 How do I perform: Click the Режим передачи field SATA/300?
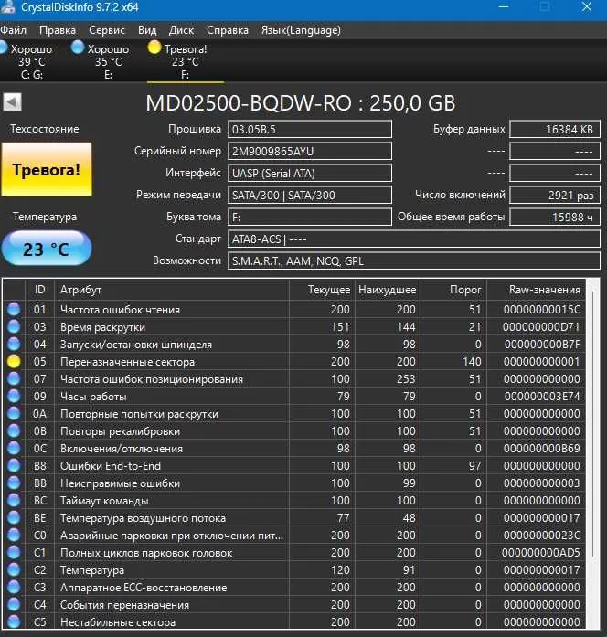click(x=310, y=195)
